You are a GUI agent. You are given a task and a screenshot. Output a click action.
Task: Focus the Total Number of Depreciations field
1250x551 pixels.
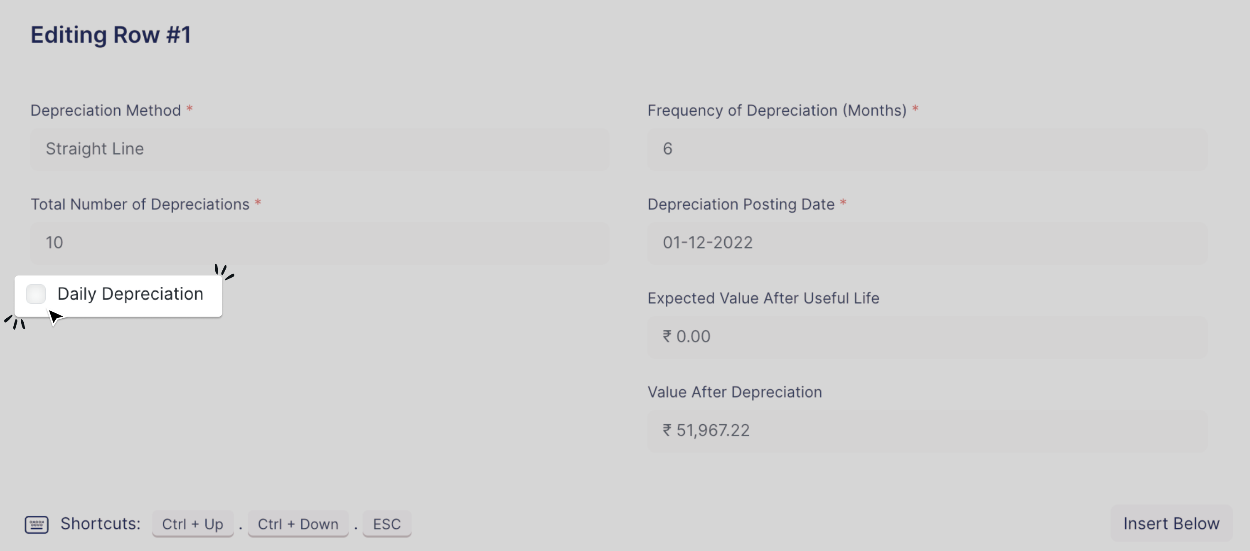coord(320,243)
